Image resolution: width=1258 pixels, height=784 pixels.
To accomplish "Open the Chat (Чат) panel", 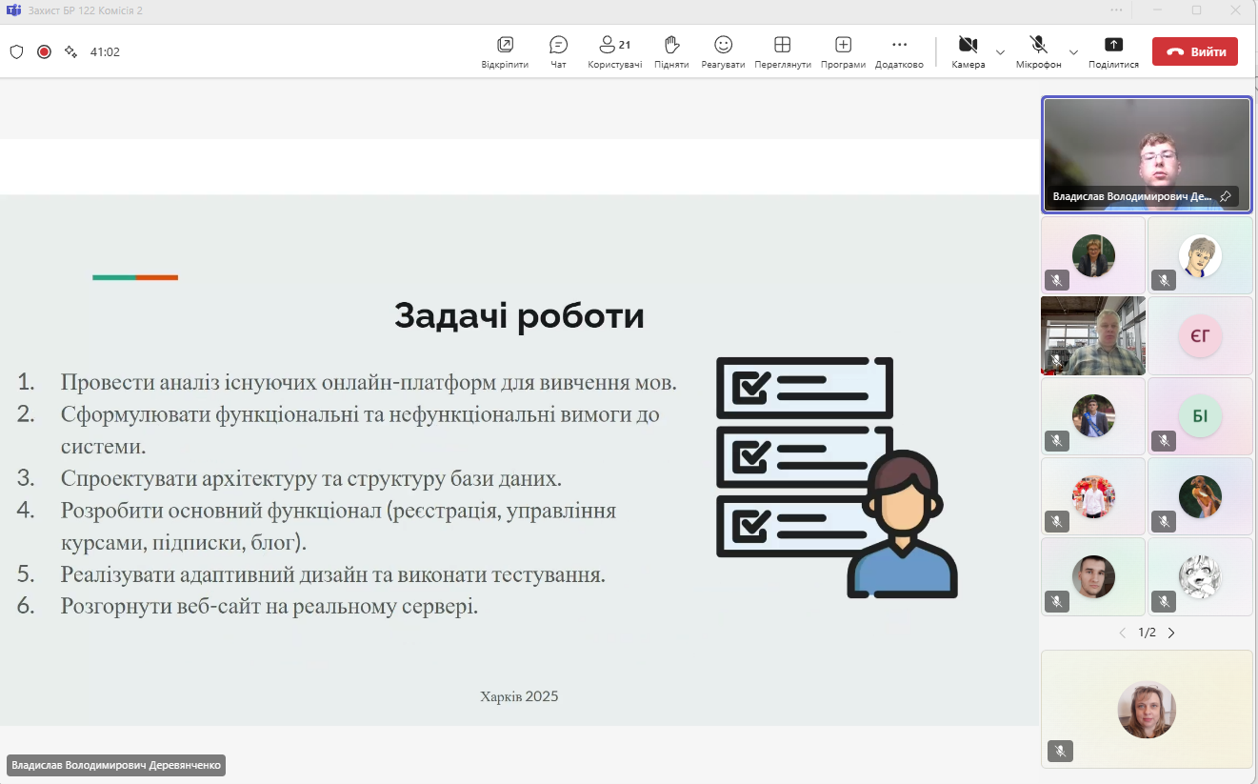I will click(x=558, y=51).
